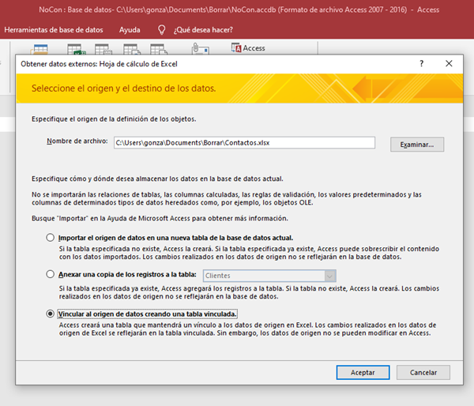
Task: Click the Excel export icon in the ribbon
Action: (x=76, y=49)
